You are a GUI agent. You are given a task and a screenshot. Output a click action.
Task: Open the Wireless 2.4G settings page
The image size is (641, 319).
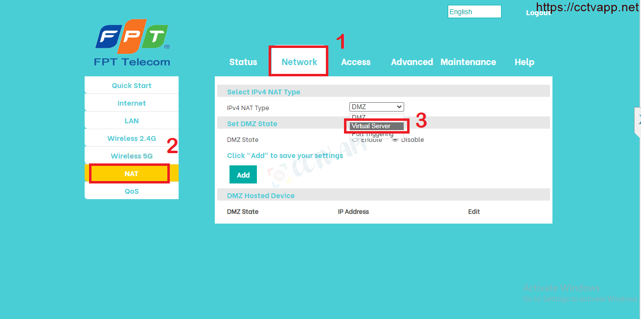(x=132, y=138)
